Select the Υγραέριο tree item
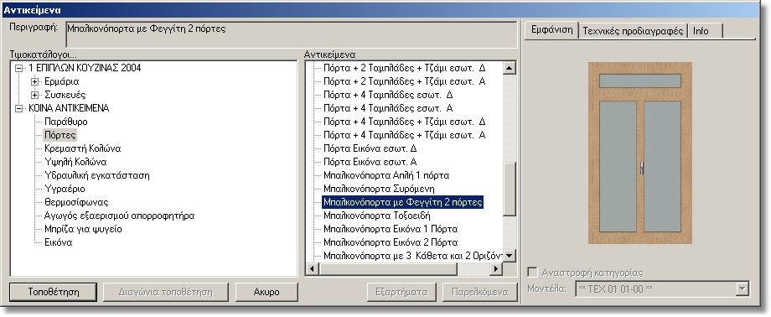The width and height of the screenshot is (771, 317). pos(65,189)
